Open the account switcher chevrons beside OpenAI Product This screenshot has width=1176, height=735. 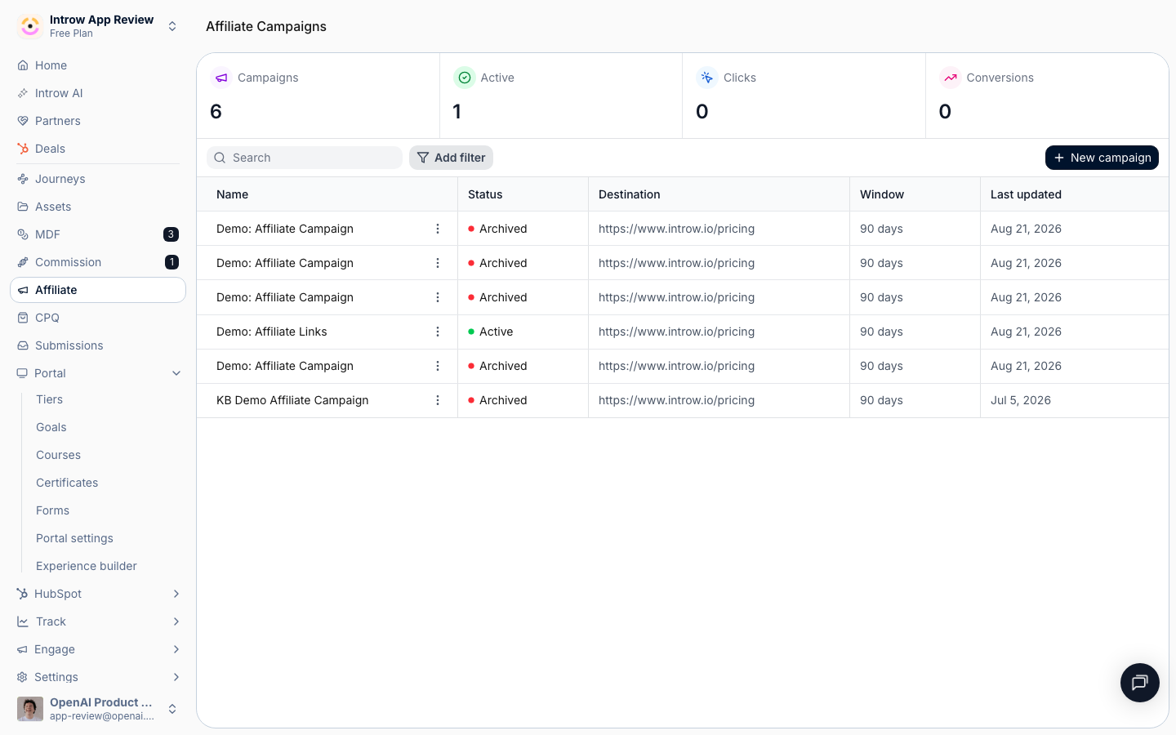coord(172,709)
